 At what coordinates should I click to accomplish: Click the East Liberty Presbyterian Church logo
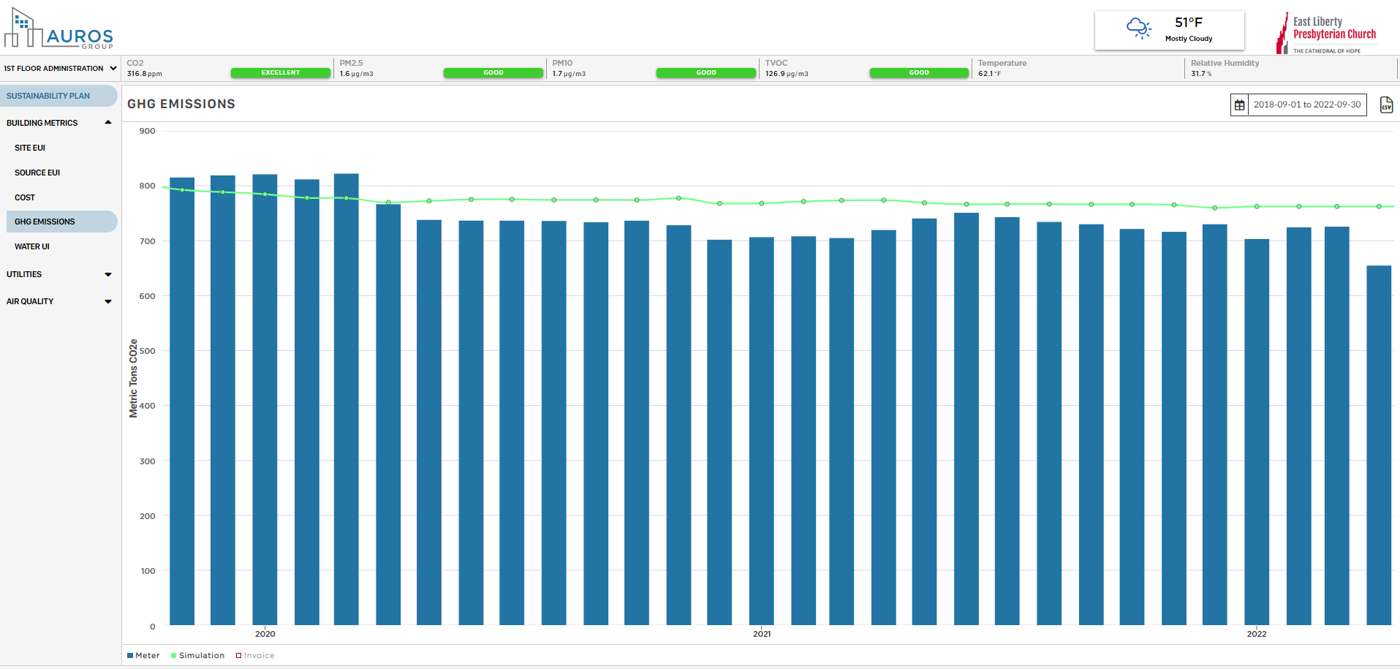tap(1326, 34)
